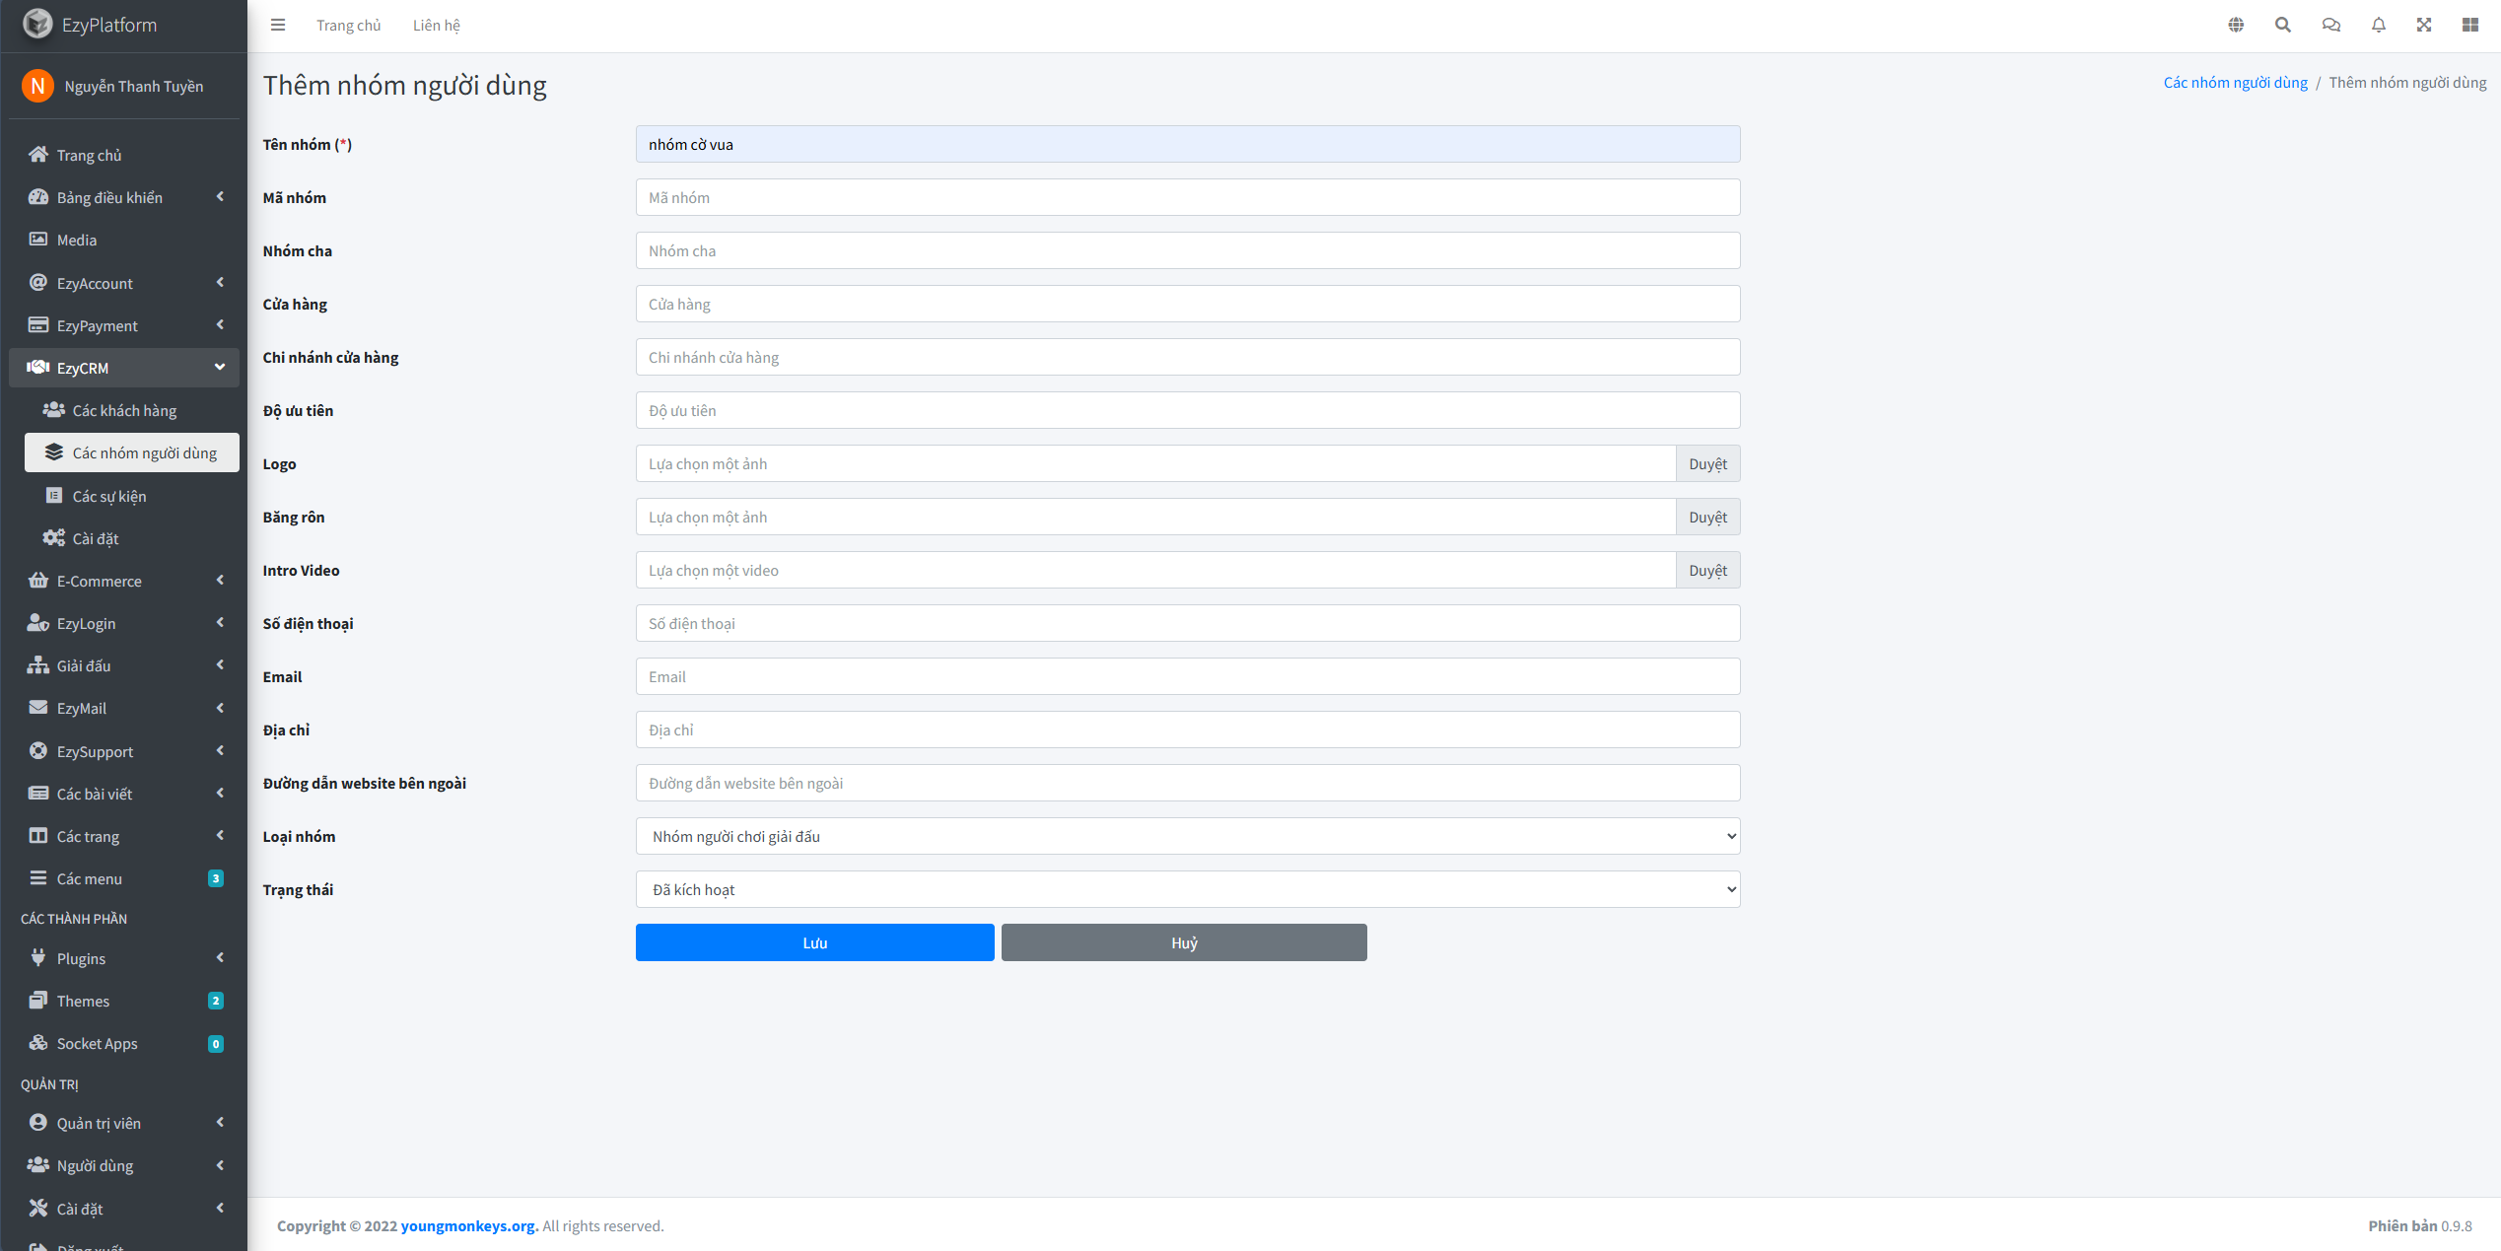The image size is (2501, 1251).
Task: Click the user avatar N icon
Action: pos(37,86)
